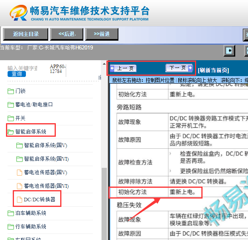The height and width of the screenshot is (240, 248).
Task: Go to next page with 下一页
Action: 179,68
